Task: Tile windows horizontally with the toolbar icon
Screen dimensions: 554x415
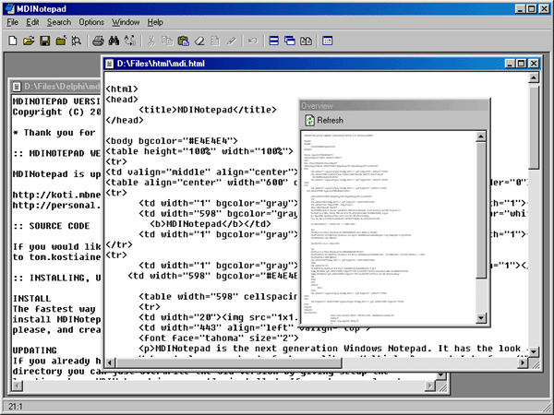Action: pos(274,41)
